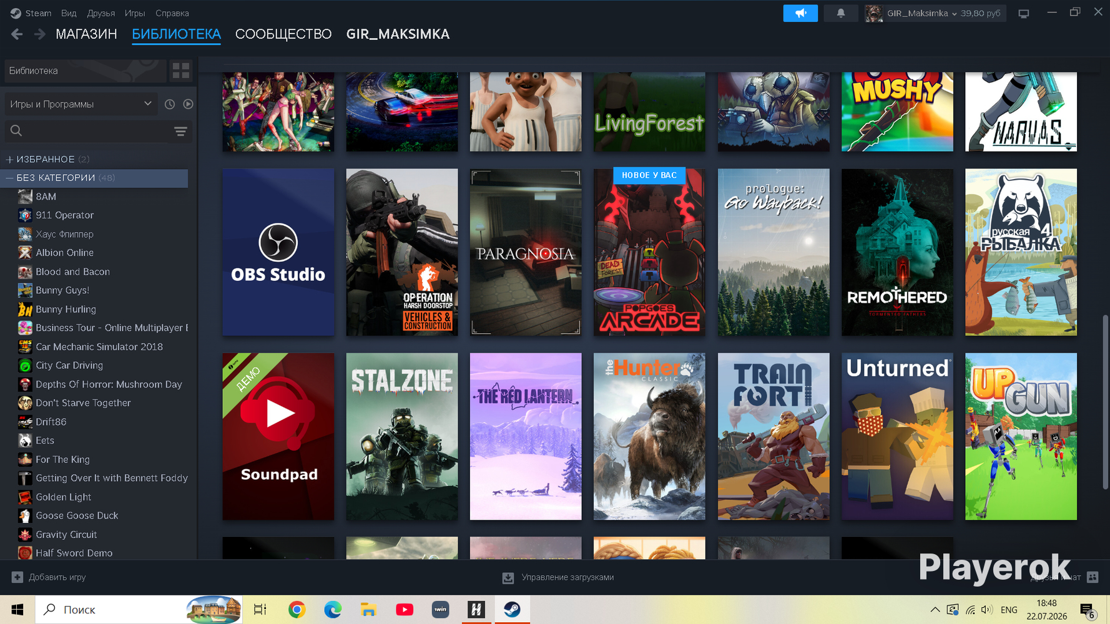Image resolution: width=1110 pixels, height=624 pixels.
Task: Click Управление загрузками link
Action: point(568,577)
